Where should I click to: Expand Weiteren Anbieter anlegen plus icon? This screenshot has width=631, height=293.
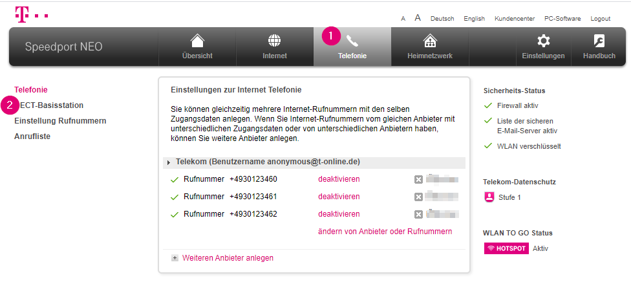(x=175, y=258)
